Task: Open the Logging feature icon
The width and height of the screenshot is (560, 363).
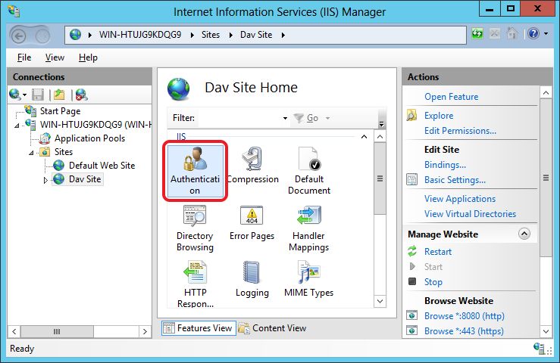Action: (x=252, y=279)
